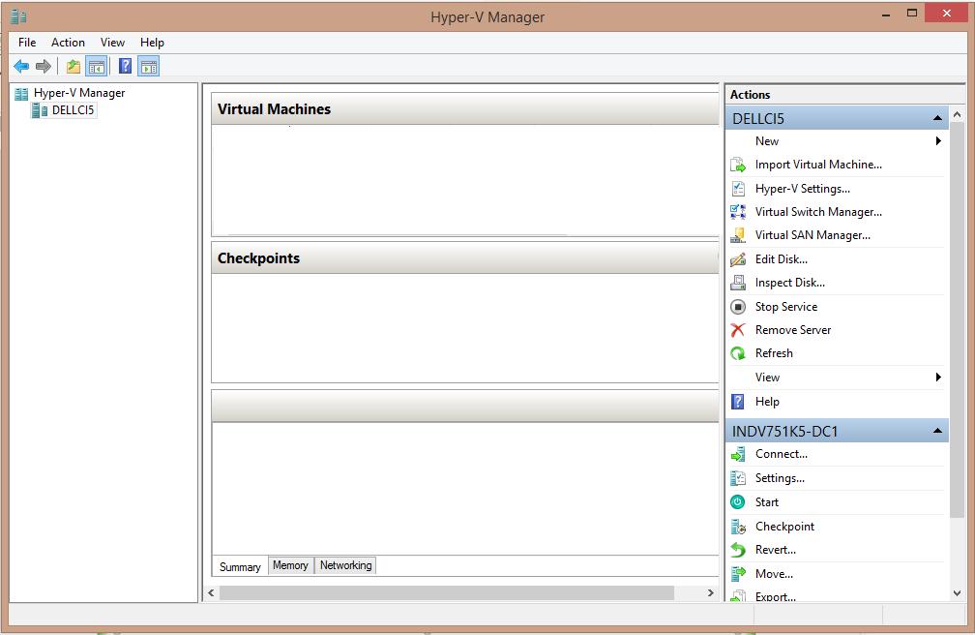Click the DELLCI5 header in Actions pane
The width and height of the screenshot is (975, 635).
click(x=837, y=118)
